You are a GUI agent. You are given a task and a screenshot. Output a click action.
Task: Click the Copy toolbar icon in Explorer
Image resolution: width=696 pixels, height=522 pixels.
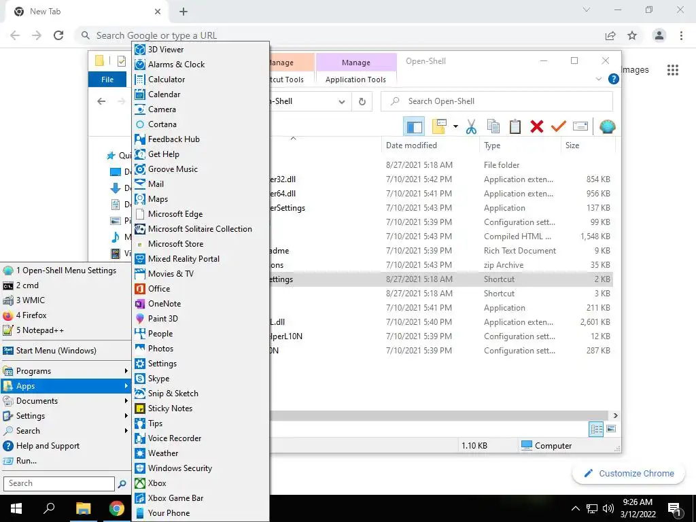(x=493, y=126)
